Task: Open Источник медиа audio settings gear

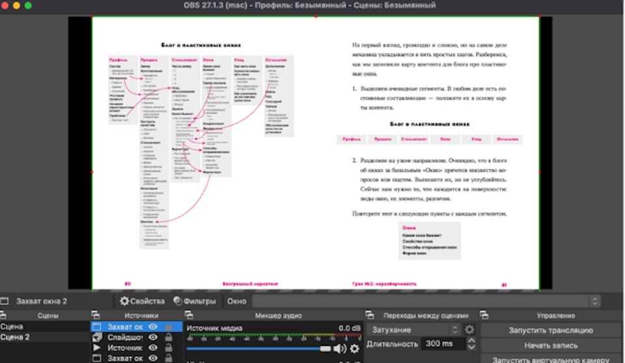Action: pos(355,349)
